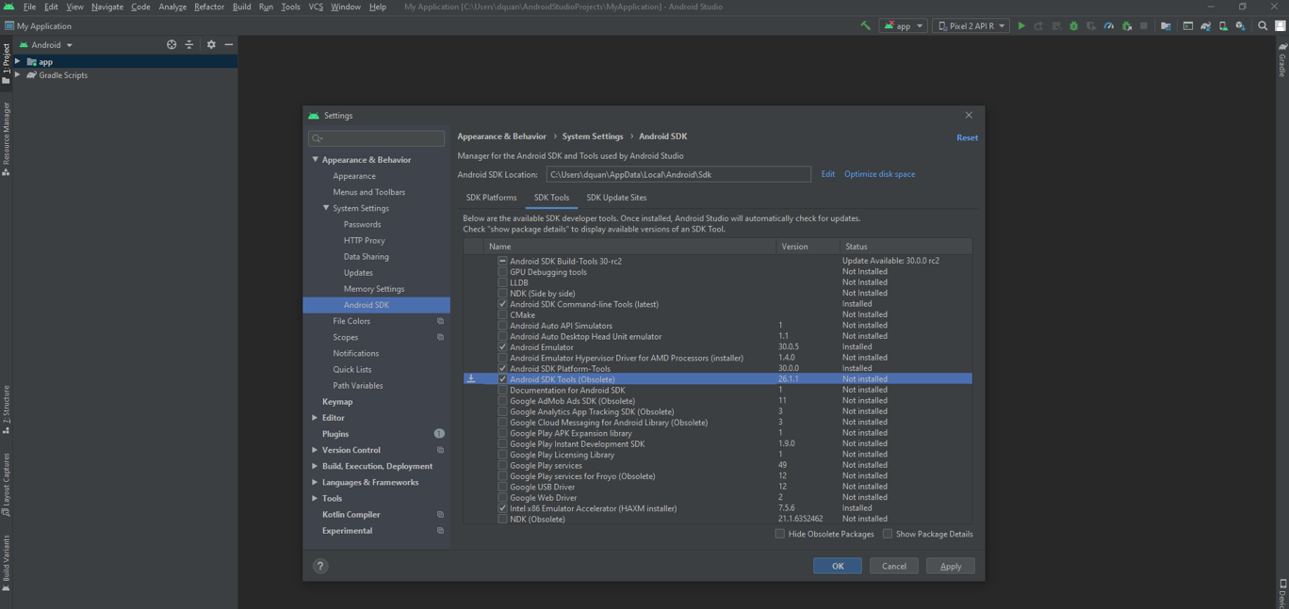The height and width of the screenshot is (609, 1289).
Task: Click the Run with Coverage shield icon
Action: [x=1091, y=26]
